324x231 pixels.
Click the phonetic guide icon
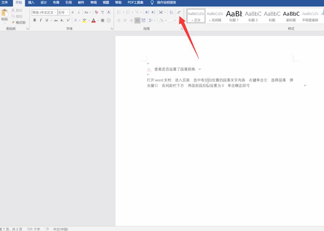pyautogui.click(x=103, y=12)
